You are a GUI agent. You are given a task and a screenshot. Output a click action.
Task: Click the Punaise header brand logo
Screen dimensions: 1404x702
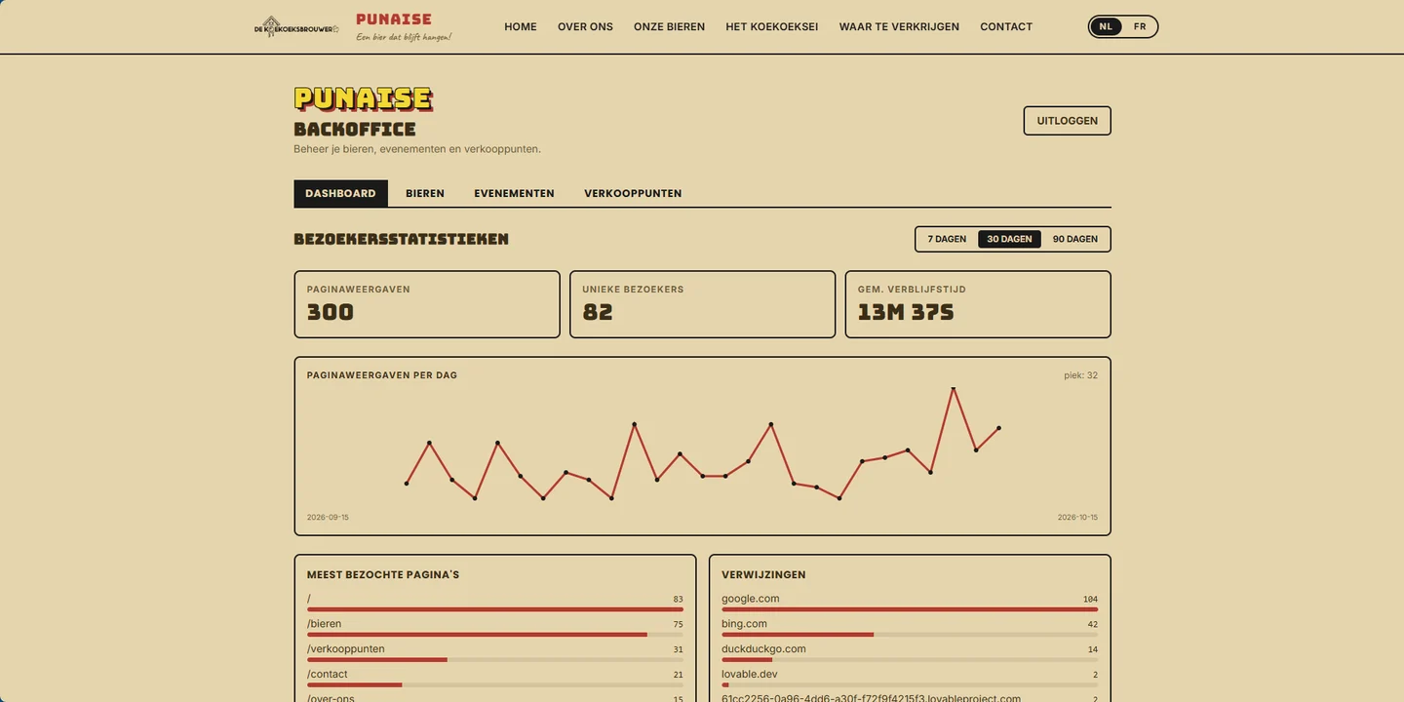(x=404, y=27)
